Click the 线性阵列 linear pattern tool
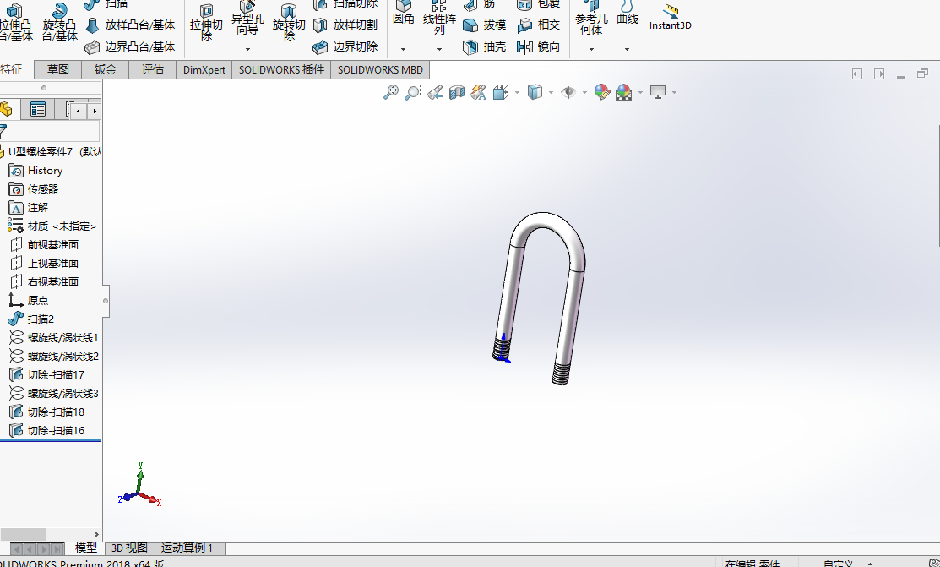The height and width of the screenshot is (567, 940). coord(439,18)
